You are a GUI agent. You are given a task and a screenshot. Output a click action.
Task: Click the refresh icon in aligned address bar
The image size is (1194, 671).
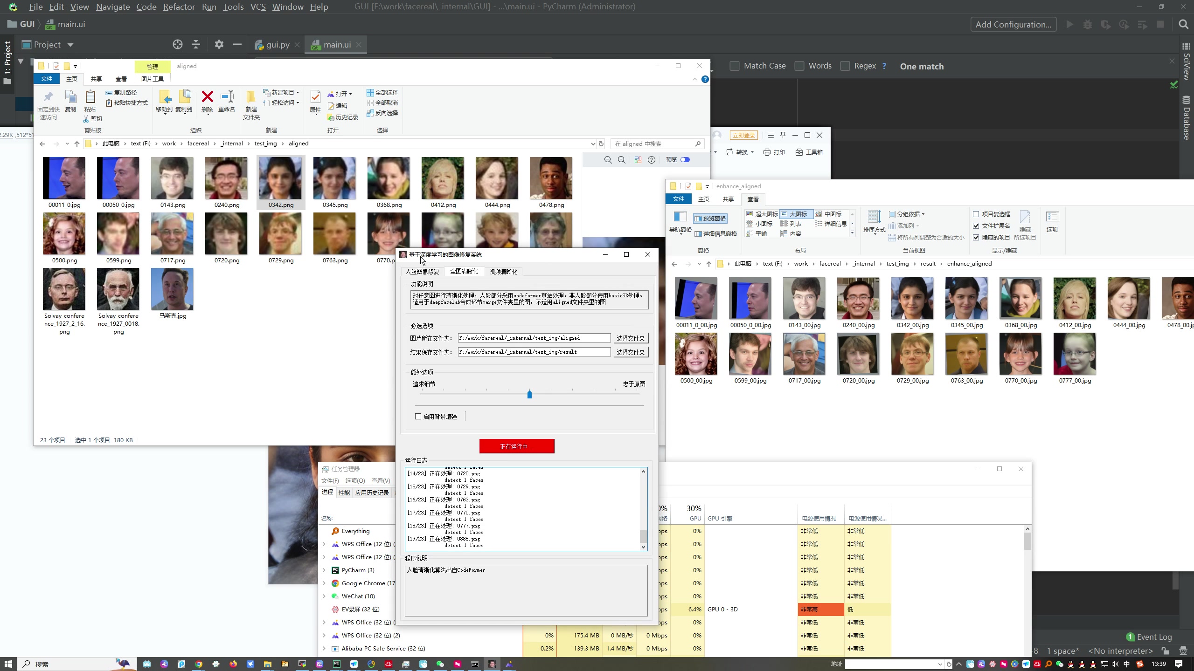pyautogui.click(x=601, y=144)
